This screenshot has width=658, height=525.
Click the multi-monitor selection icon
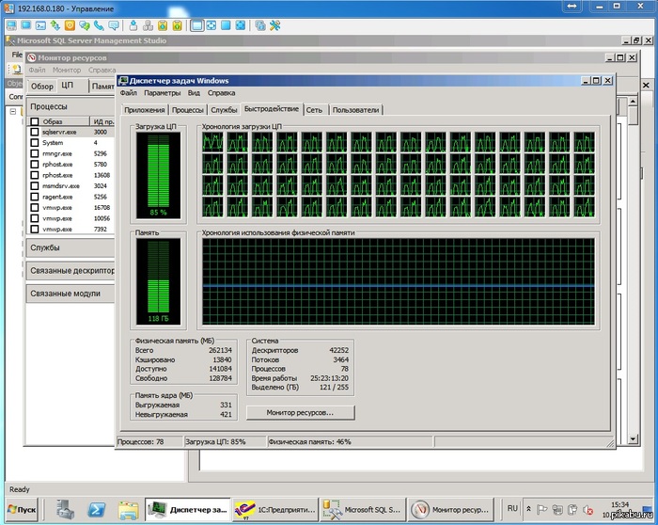tap(260, 25)
